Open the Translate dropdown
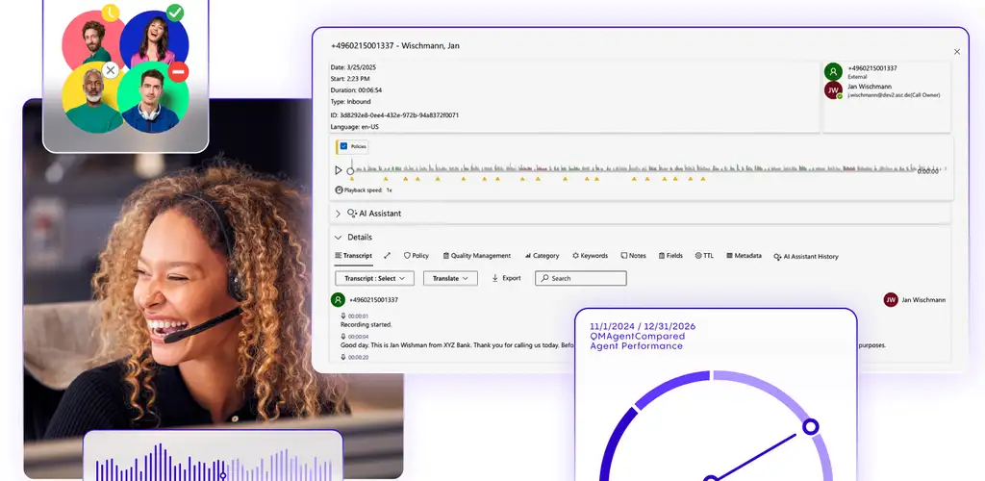985x481 pixels. click(x=450, y=278)
